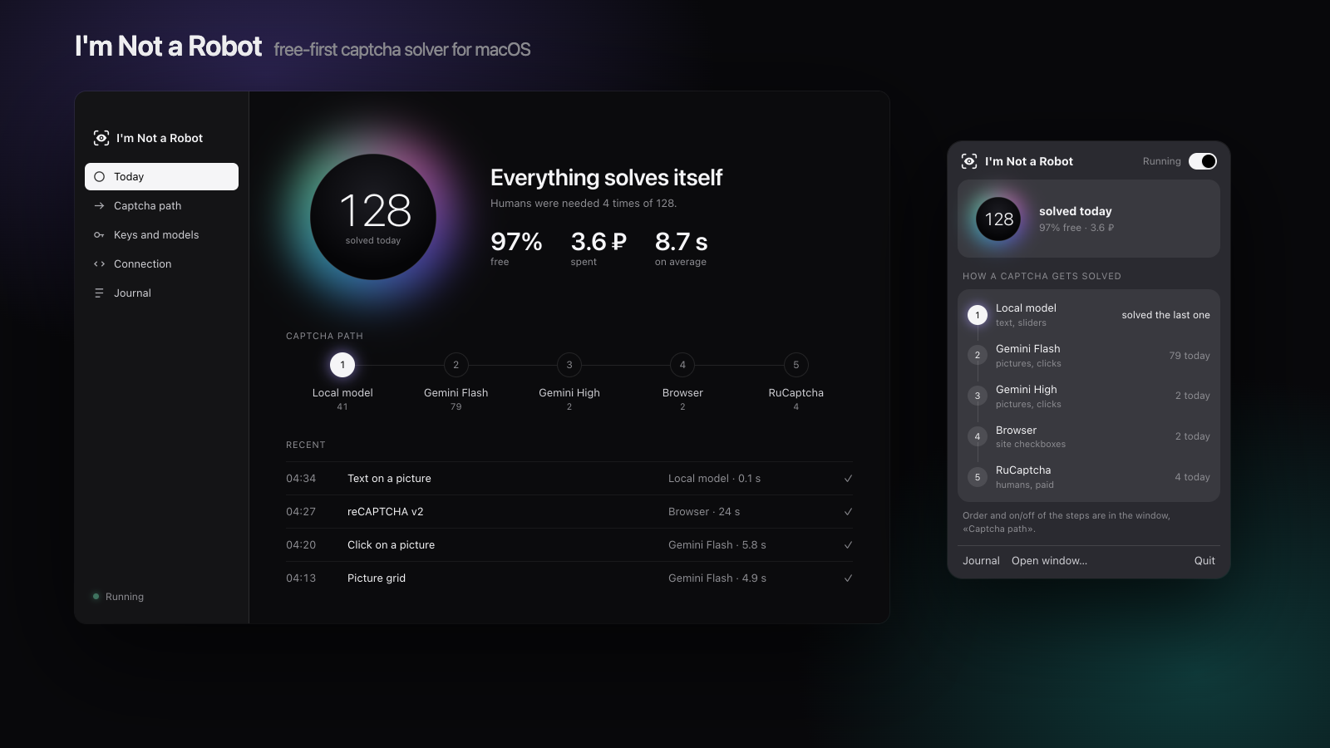Click the 128 solved today orb in main window
Screen dimensions: 1330x748
tap(373, 217)
